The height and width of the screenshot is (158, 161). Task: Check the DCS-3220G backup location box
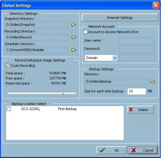coord(9,109)
